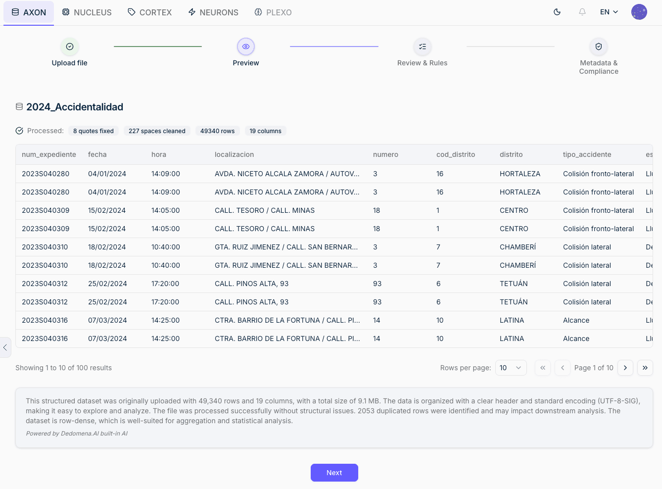Click the num_expediente column header

click(49, 154)
